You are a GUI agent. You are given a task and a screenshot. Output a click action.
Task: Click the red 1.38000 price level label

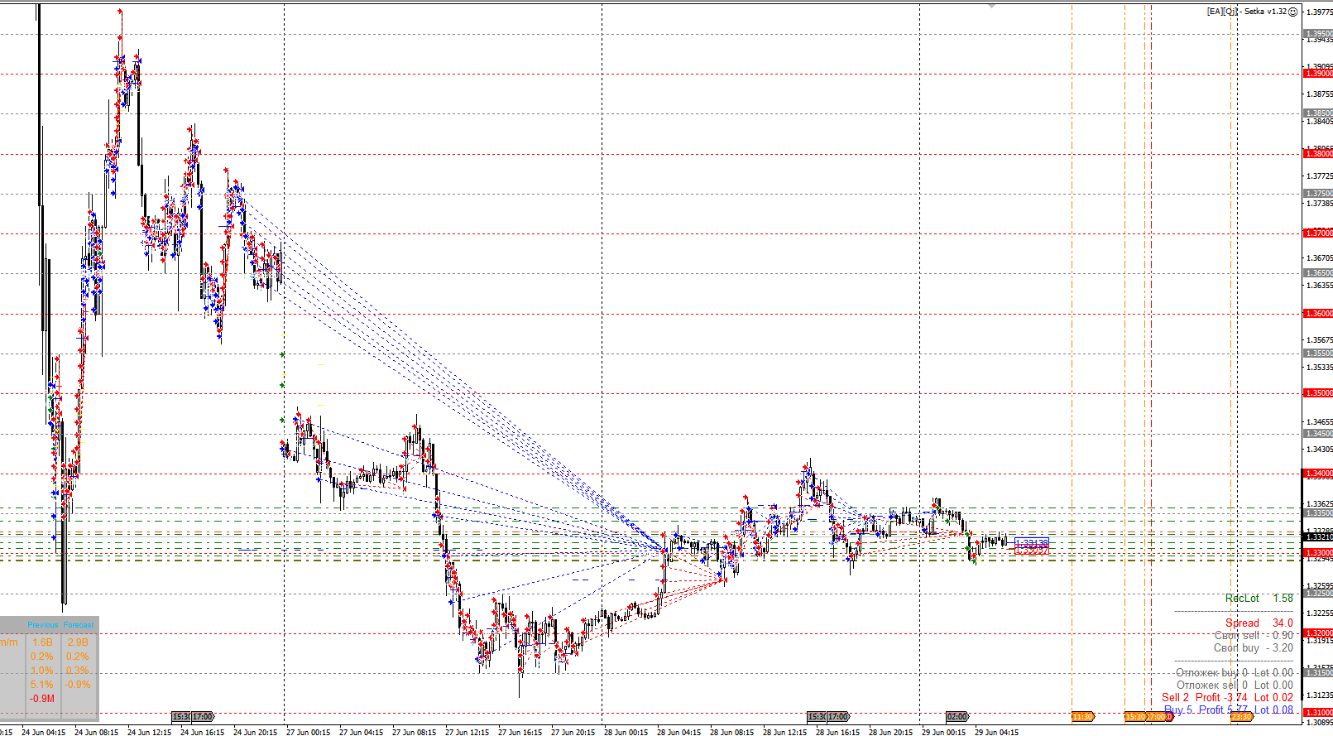[1319, 153]
